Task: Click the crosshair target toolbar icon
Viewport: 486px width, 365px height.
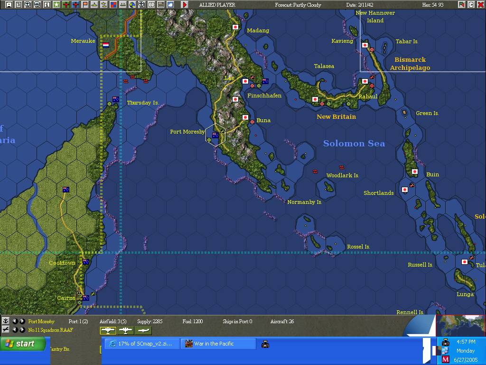Action: pos(141,4)
